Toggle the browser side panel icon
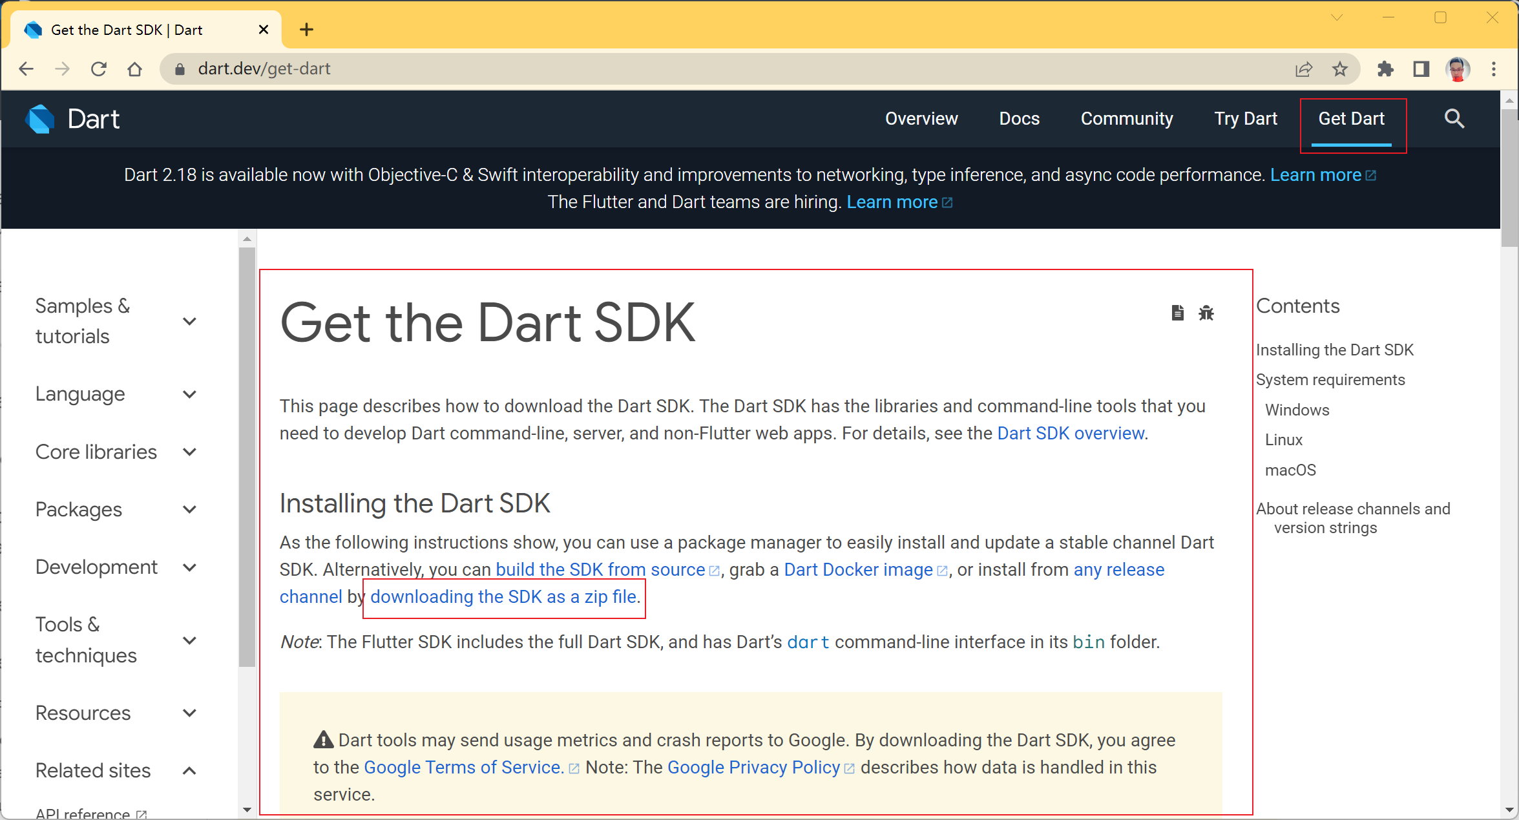 [1421, 69]
